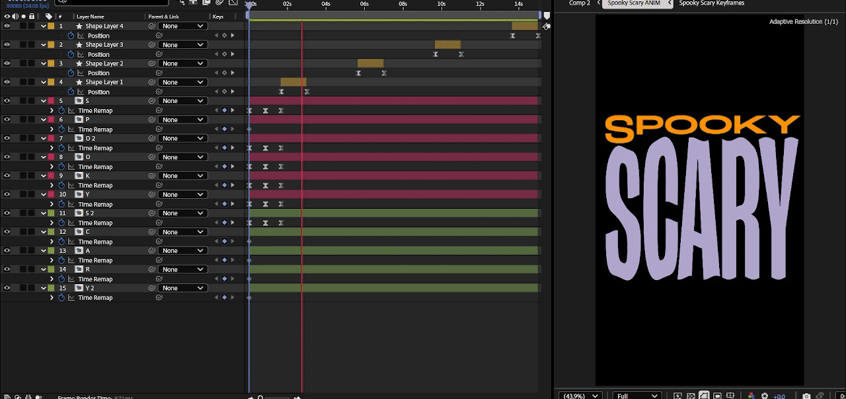Toggle visibility eye for layer Y 2
The height and width of the screenshot is (399, 846).
(x=7, y=288)
